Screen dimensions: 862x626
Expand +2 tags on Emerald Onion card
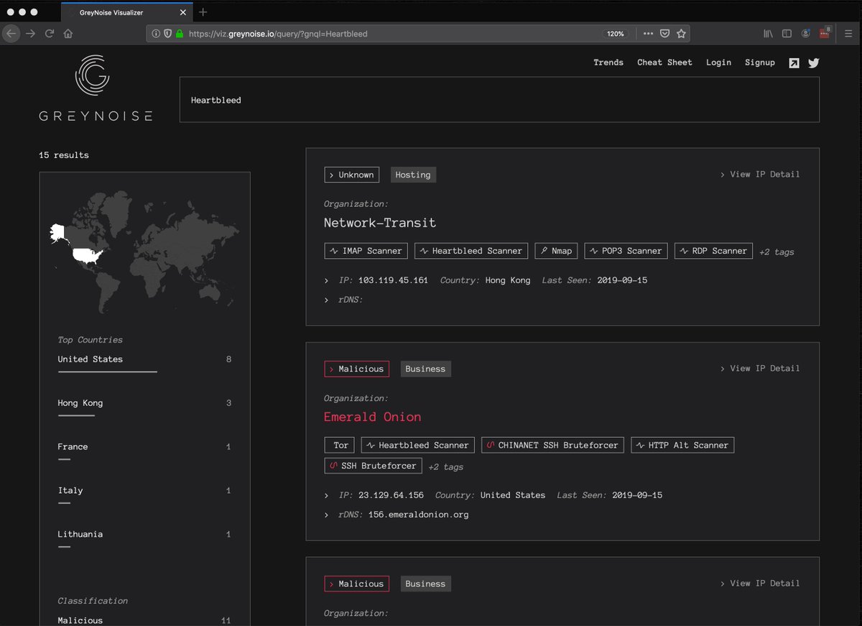tap(446, 467)
